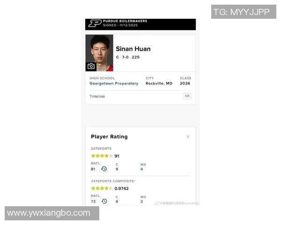Open 247Sports national ranking history icon
The width and height of the screenshot is (281, 225).
(x=104, y=169)
